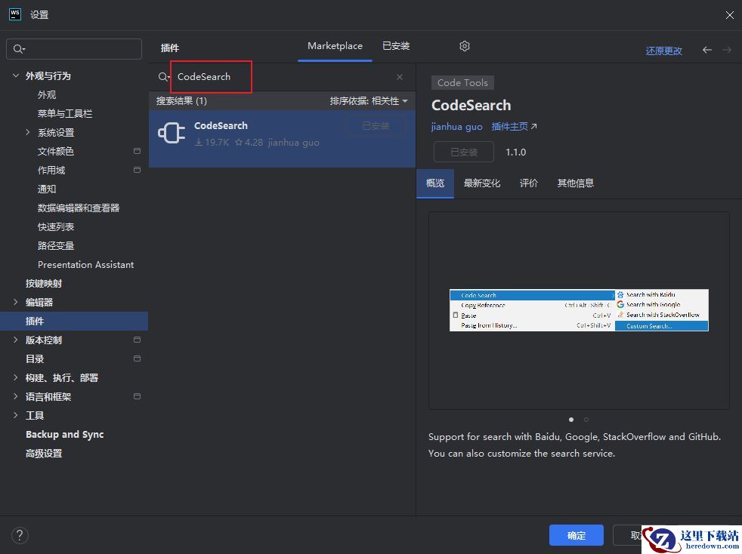742x554 pixels.
Task: Switch to the Marketplace tab
Action: coord(335,46)
